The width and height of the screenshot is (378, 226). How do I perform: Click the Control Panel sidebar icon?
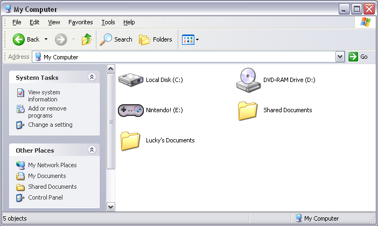tap(20, 198)
